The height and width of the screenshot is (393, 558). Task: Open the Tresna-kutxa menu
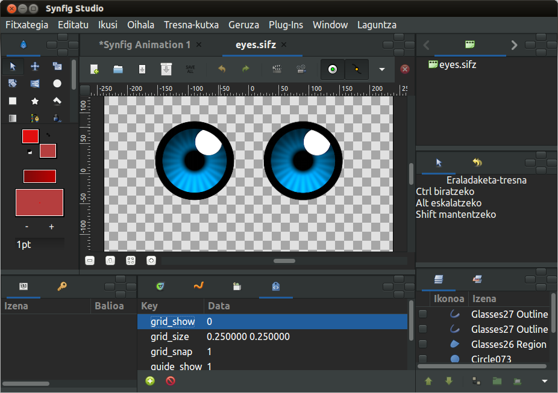(x=191, y=25)
